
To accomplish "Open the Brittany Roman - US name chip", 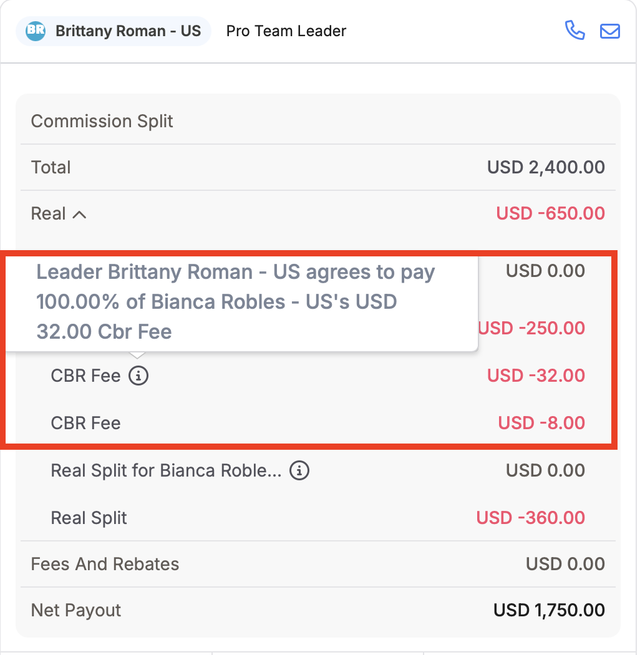I will [113, 31].
